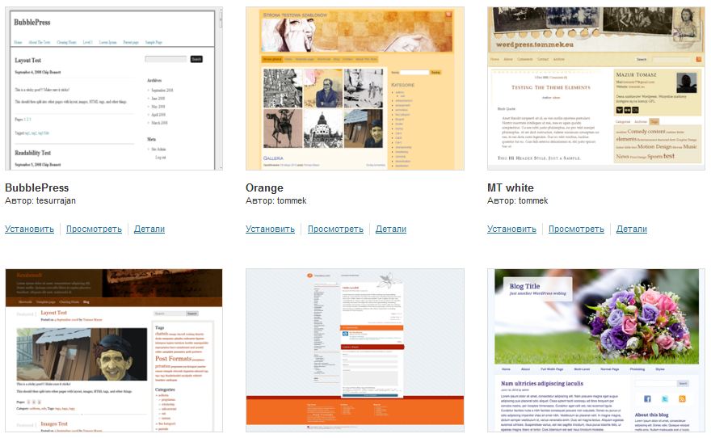Click author line 'Автор: tesurrajan'
The height and width of the screenshot is (438, 711).
[40, 200]
